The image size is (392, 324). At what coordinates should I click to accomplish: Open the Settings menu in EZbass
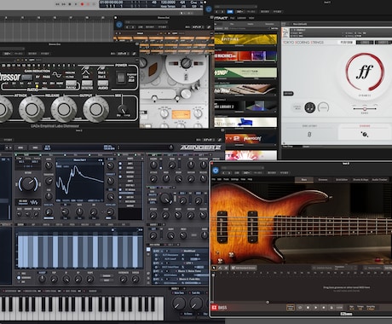(234, 179)
